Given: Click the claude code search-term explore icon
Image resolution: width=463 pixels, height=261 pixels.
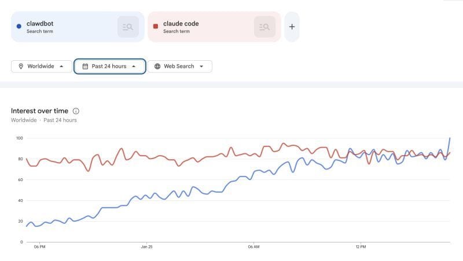Looking at the screenshot, I should 264,27.
